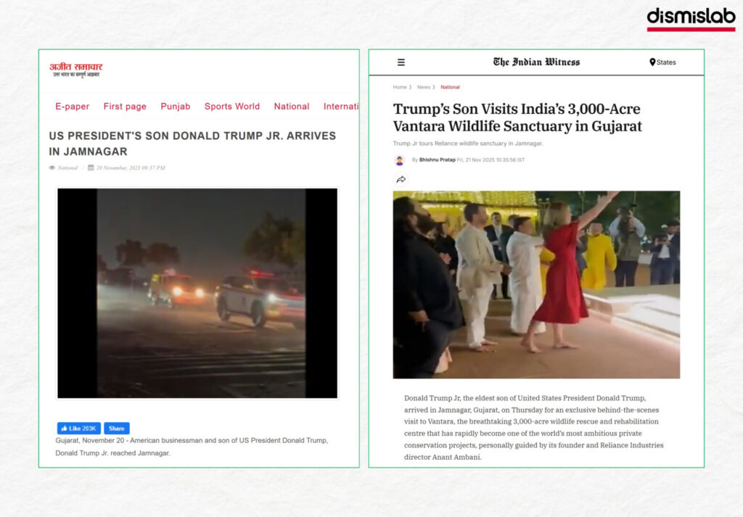Click subtitle 'Trump Jr tours Reliance wildlife sanctuary in Jamnagar'

468,144
